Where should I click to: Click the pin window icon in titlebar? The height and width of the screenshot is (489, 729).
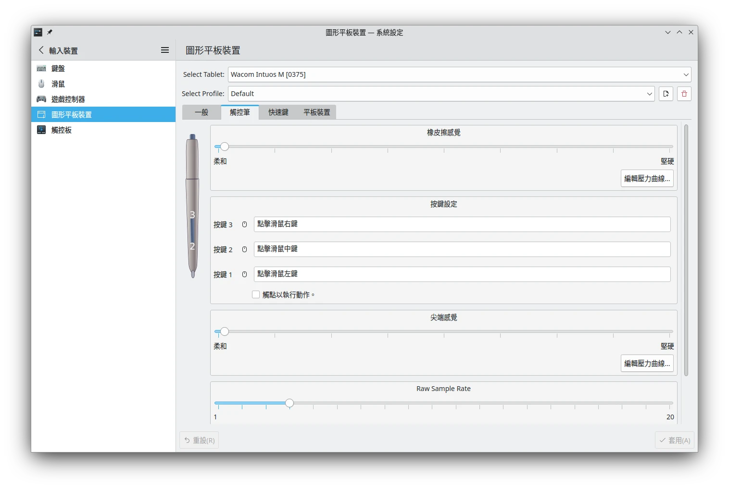pyautogui.click(x=50, y=32)
